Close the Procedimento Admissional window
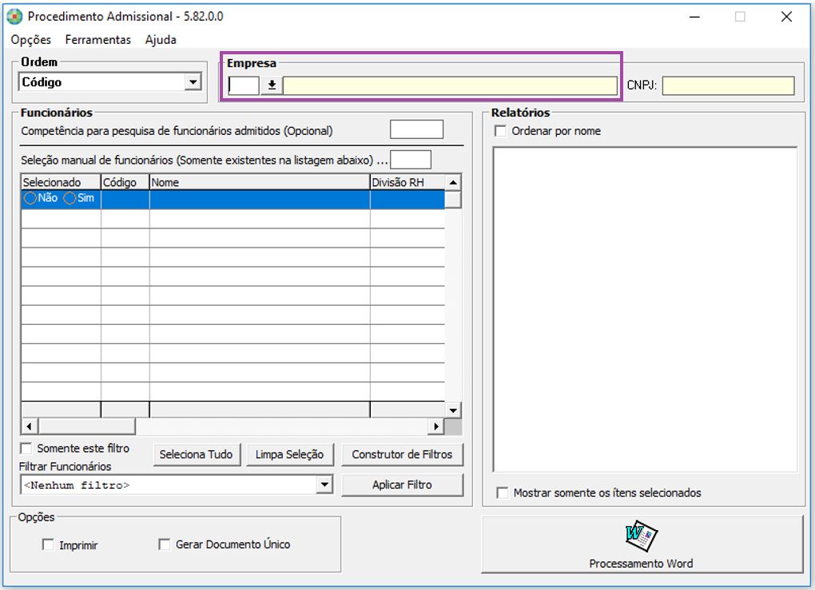 coord(786,17)
